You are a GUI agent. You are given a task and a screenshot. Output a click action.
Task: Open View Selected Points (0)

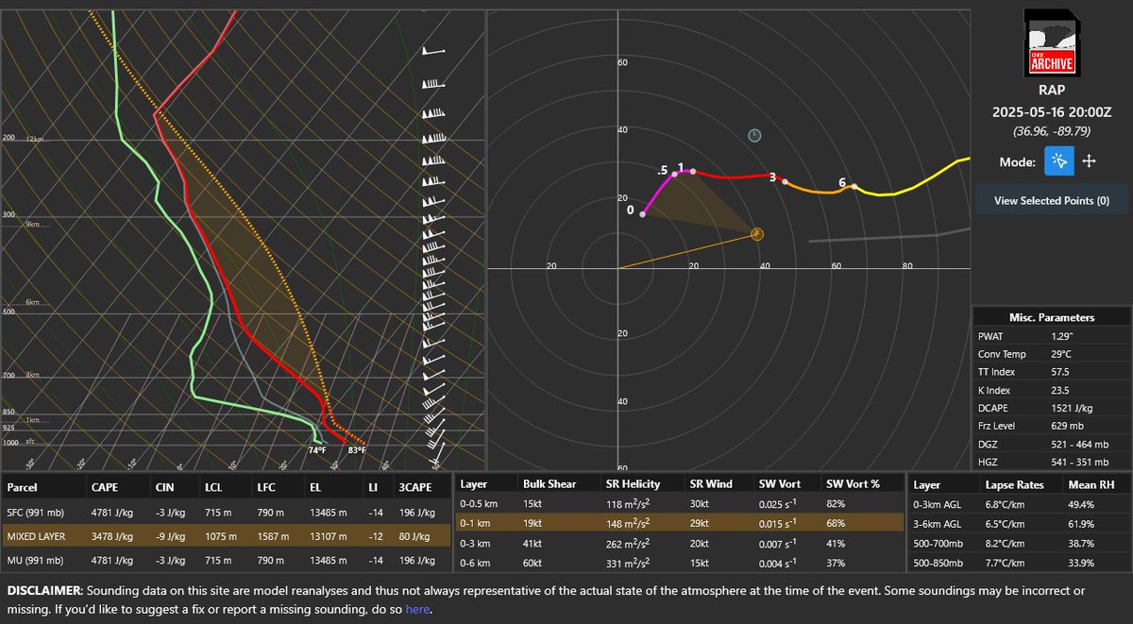[x=1052, y=200]
